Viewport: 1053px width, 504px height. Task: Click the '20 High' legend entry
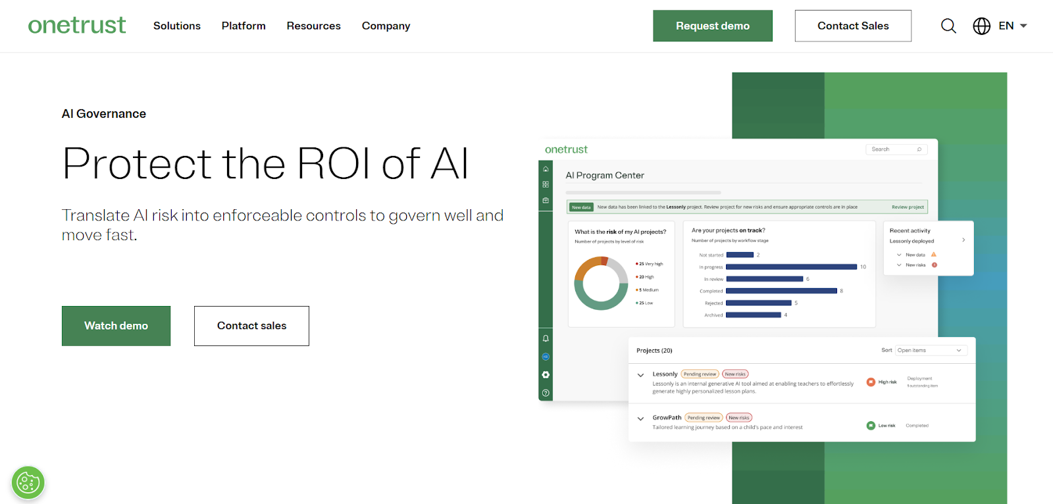pos(645,277)
